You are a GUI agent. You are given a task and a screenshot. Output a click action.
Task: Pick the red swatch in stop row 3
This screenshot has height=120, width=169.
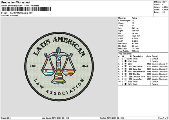pos(125,64)
